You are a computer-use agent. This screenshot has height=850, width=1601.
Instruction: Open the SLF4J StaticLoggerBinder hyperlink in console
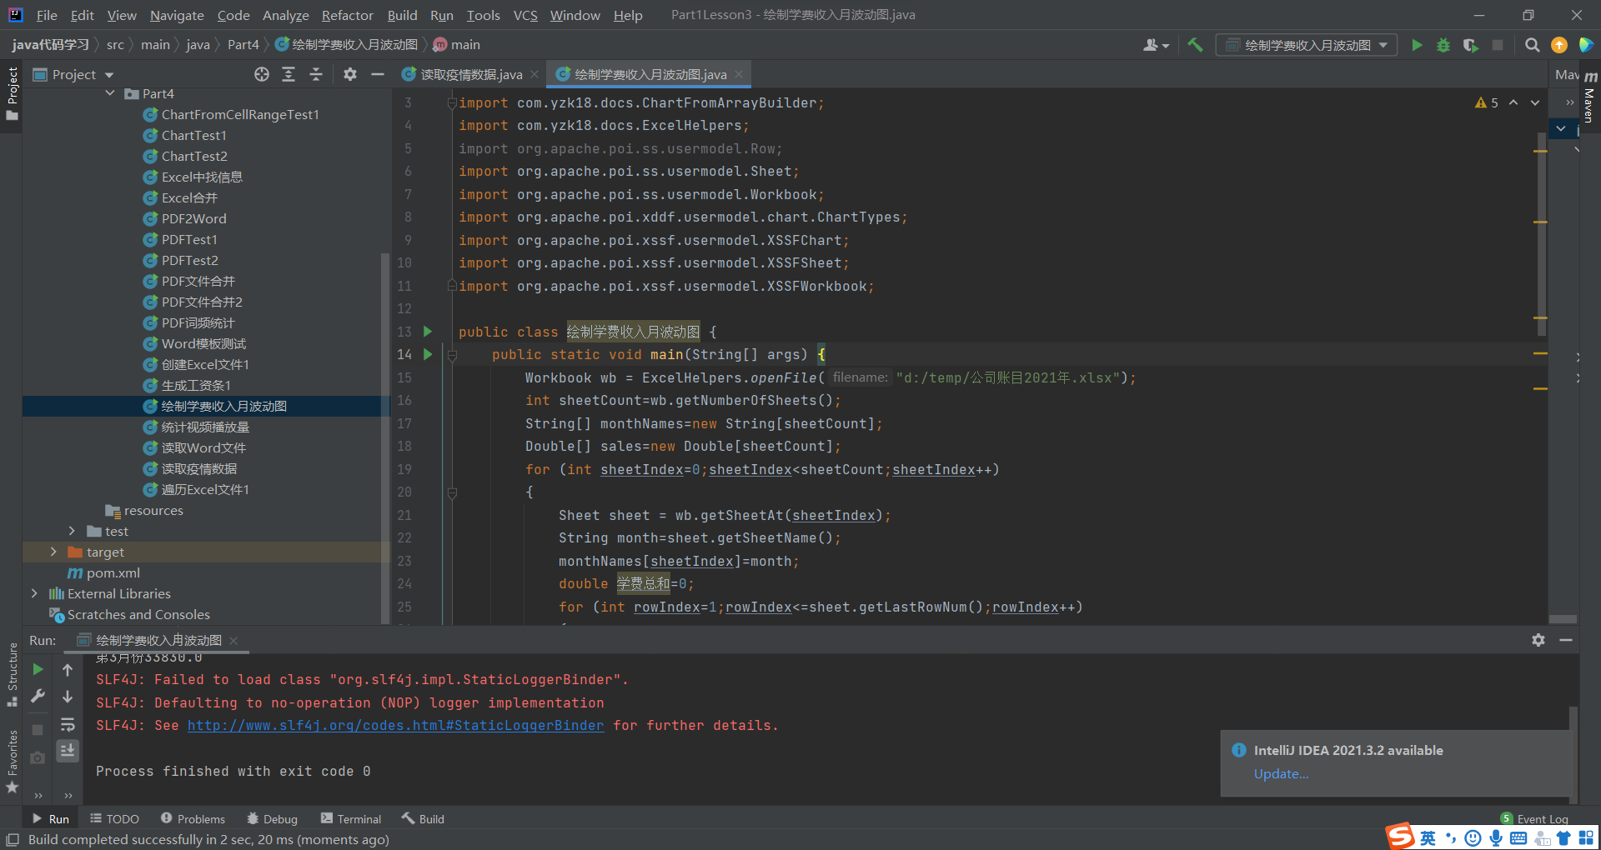395,725
